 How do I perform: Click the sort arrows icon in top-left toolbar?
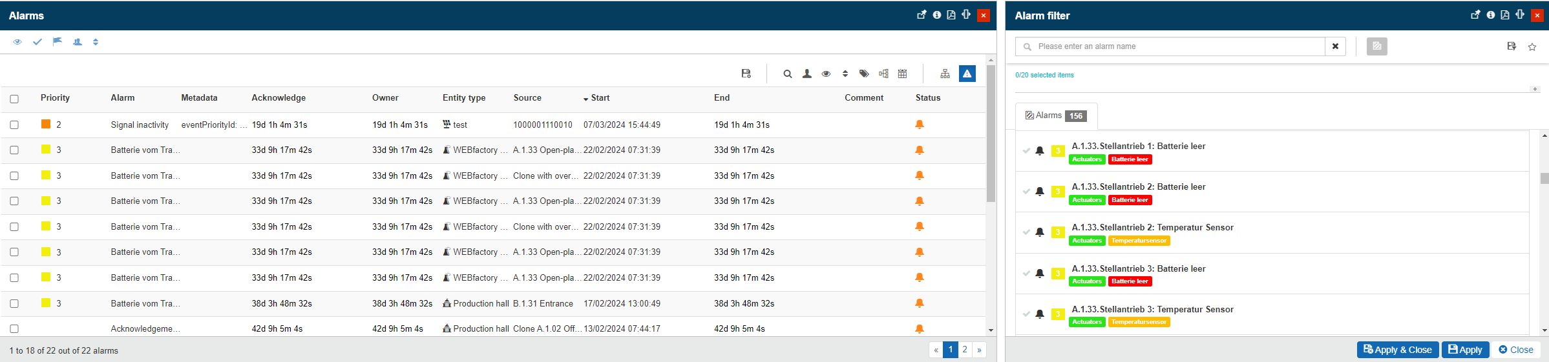point(96,42)
